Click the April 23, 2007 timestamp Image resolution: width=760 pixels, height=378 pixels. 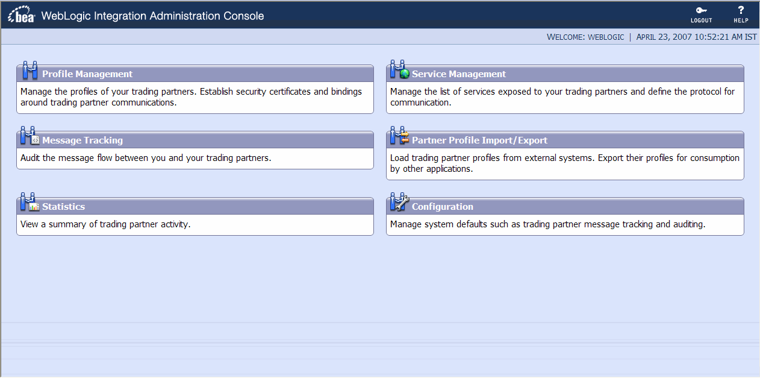click(696, 37)
